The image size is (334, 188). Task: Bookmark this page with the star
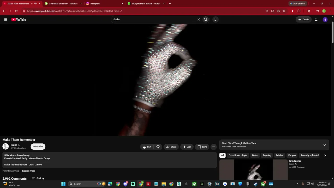pos(284,11)
